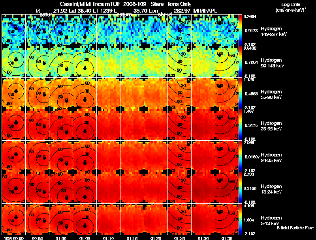Viewport: 316px width, 240px height.
Task: Select the Hydrogen 55-90 keV label
Action: 271,94
